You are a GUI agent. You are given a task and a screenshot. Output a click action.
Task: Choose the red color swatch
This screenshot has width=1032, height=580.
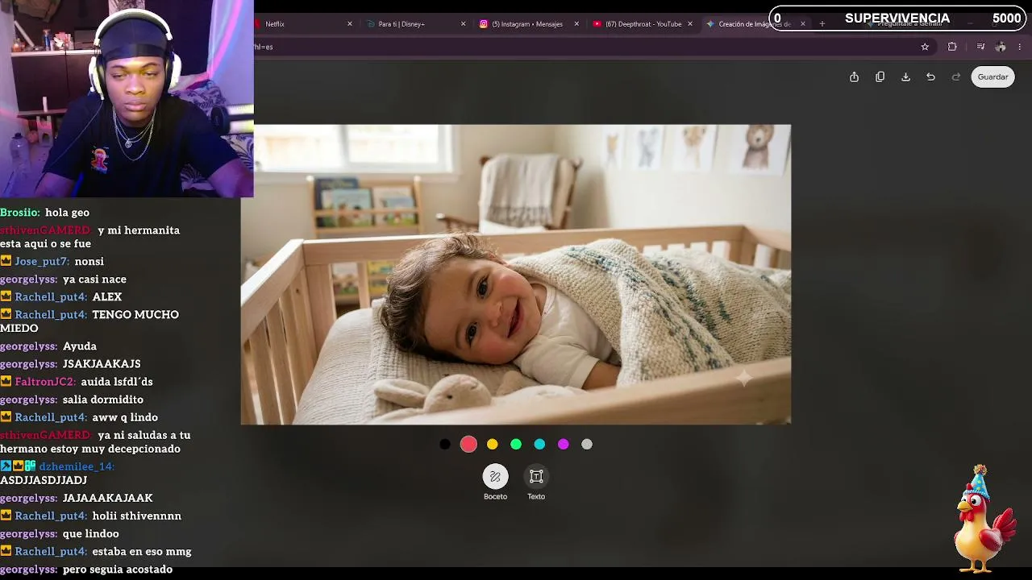coord(468,444)
